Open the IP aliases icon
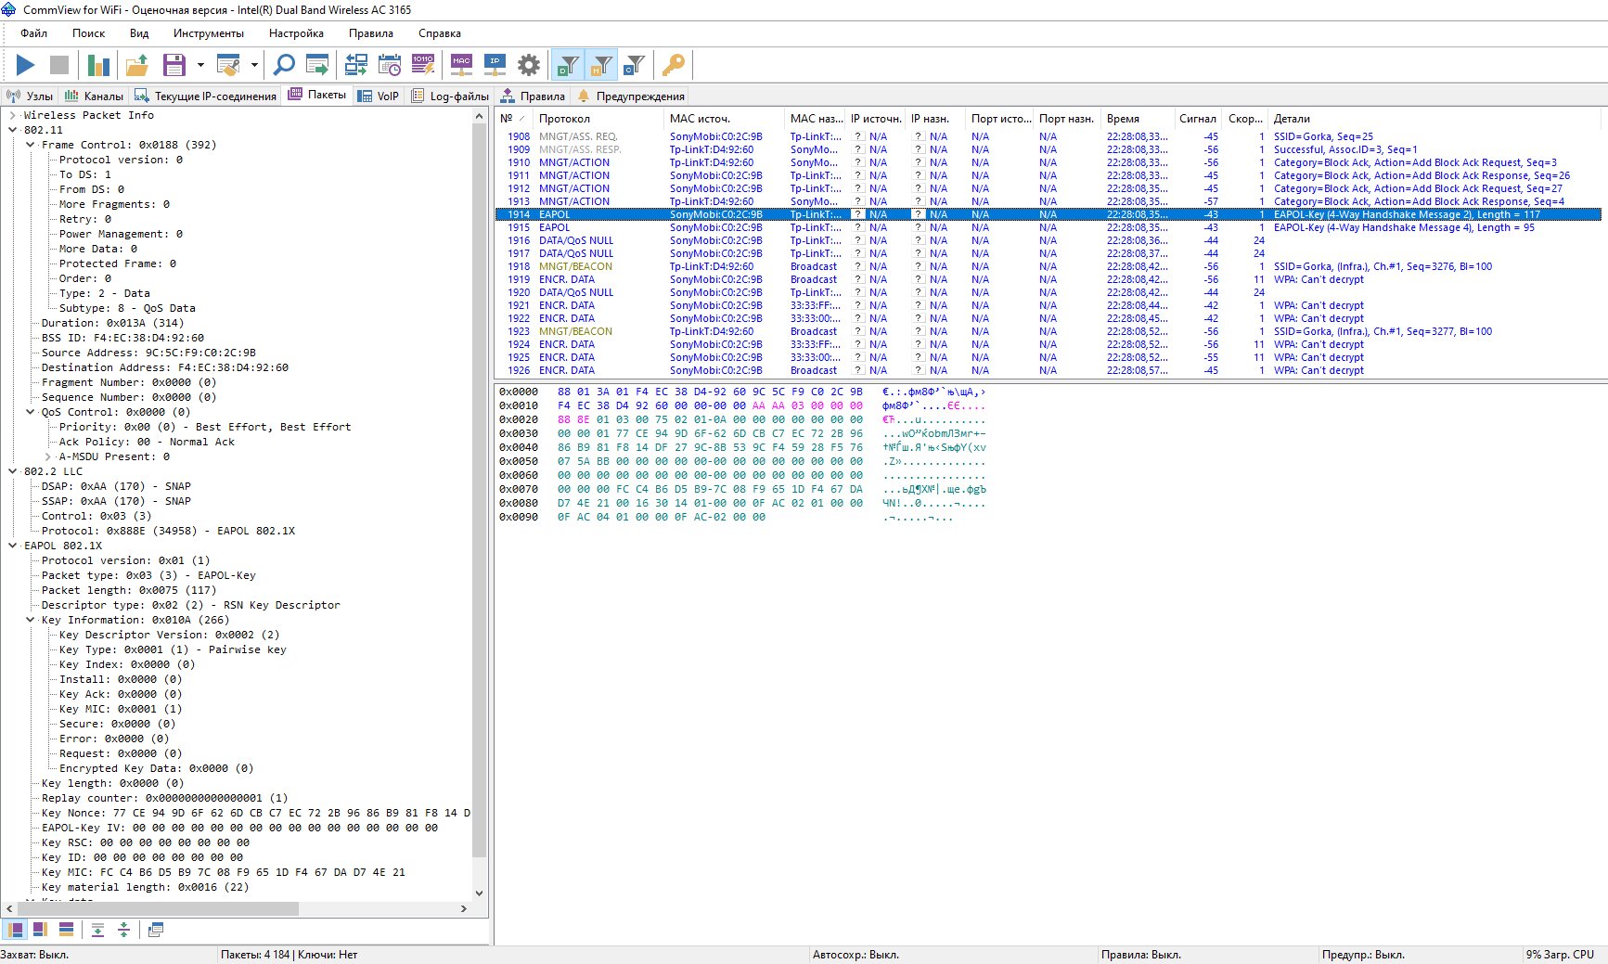 495,65
